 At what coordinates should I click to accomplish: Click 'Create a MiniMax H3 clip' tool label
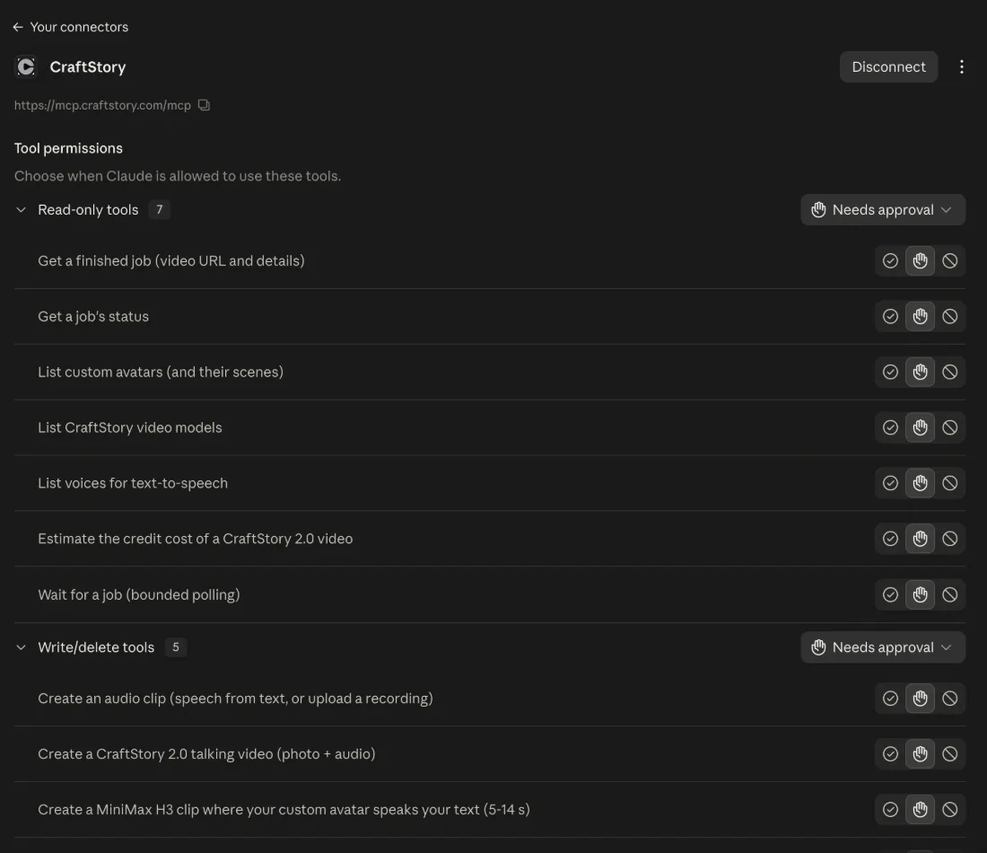point(284,810)
